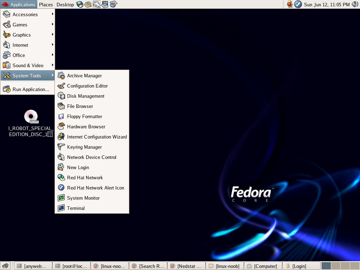Open System Monitor

[92, 198]
